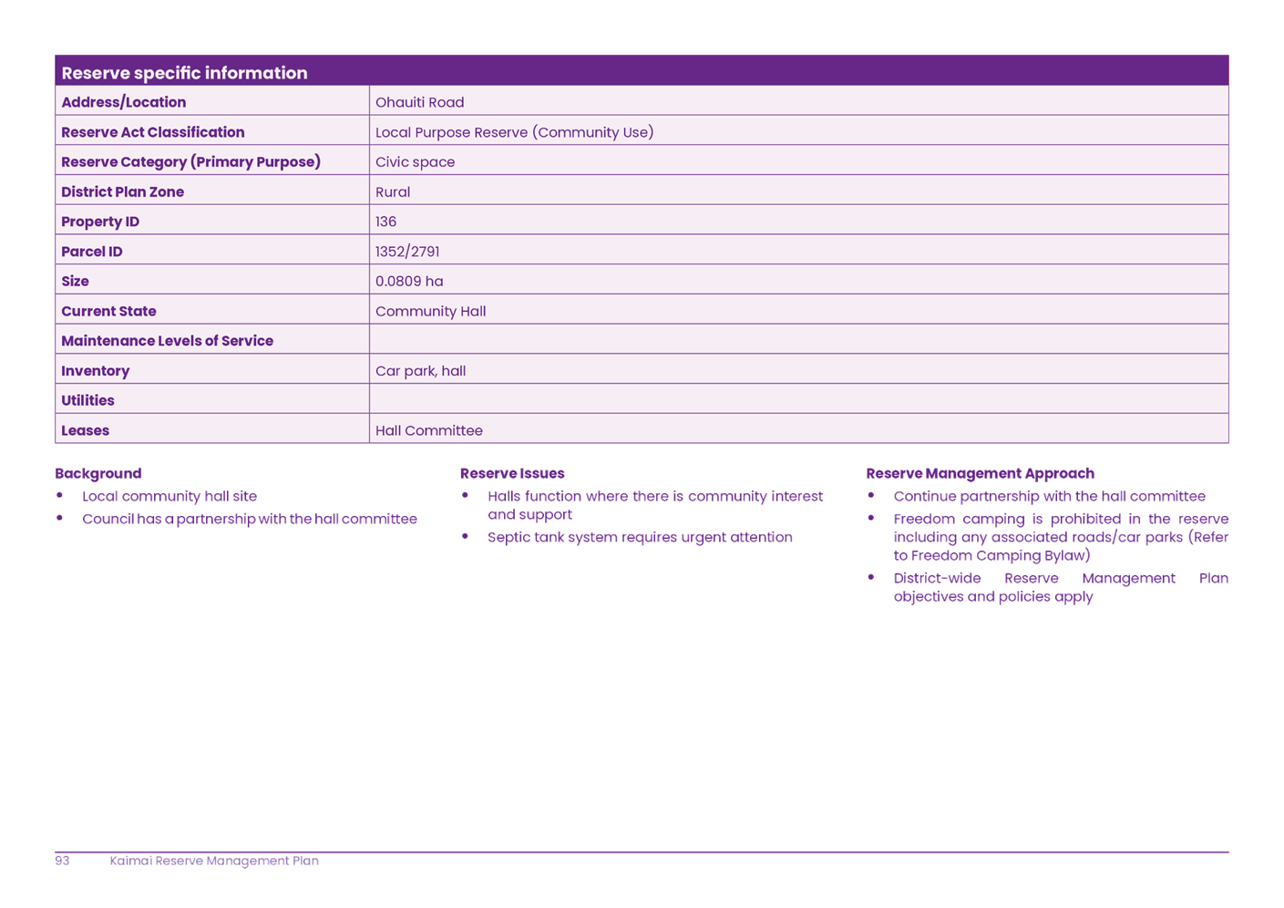Click the District Plan Zone row

(122, 191)
